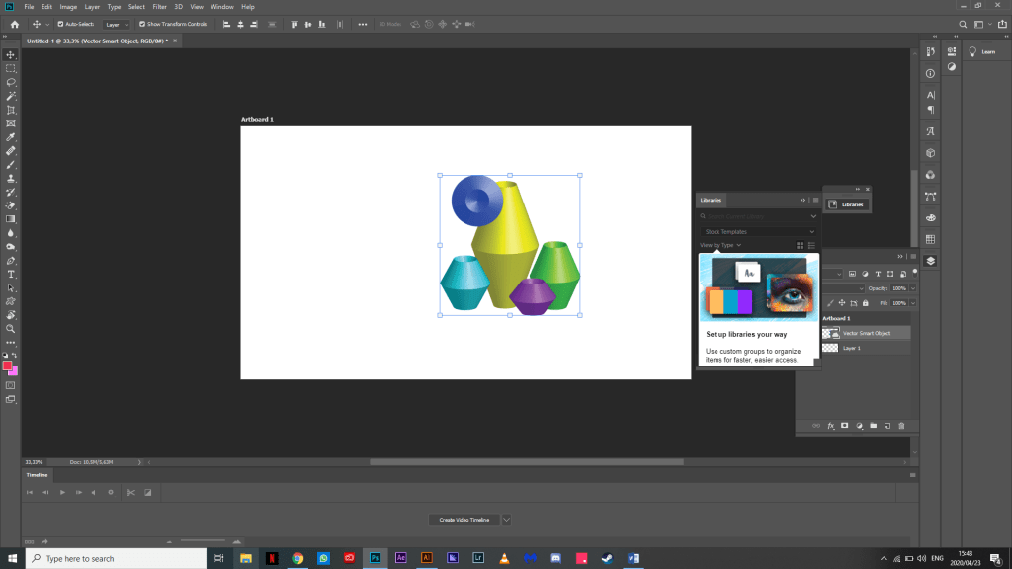Click the red foreground color swatch
1012x569 pixels.
click(x=8, y=366)
